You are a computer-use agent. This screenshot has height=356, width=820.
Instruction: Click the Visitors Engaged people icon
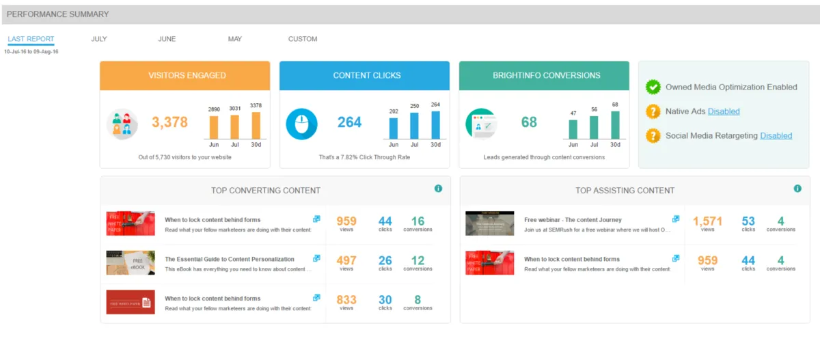pyautogui.click(x=122, y=124)
